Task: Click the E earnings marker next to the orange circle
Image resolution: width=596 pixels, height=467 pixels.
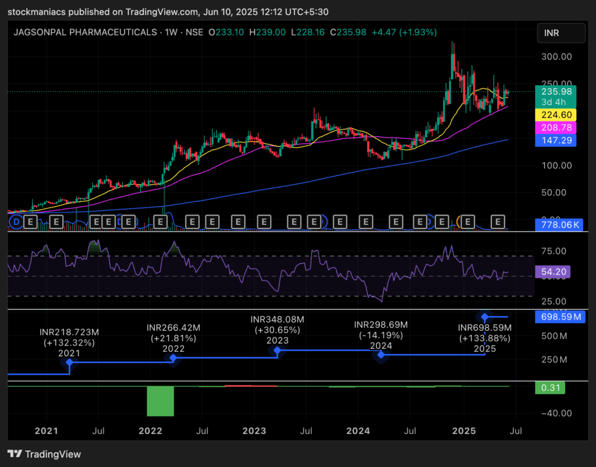Action: (x=468, y=222)
